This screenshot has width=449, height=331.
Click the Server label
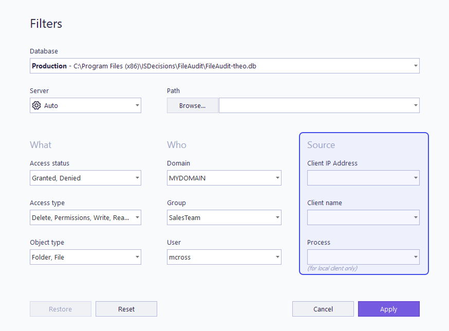39,90
